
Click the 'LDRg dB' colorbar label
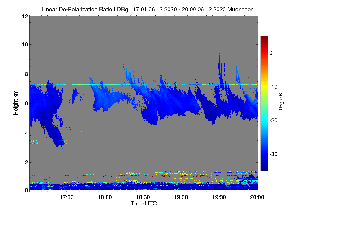pyautogui.click(x=281, y=104)
